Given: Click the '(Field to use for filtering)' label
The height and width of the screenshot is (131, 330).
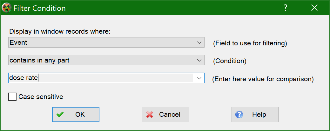Looking at the screenshot, I should [250, 43].
